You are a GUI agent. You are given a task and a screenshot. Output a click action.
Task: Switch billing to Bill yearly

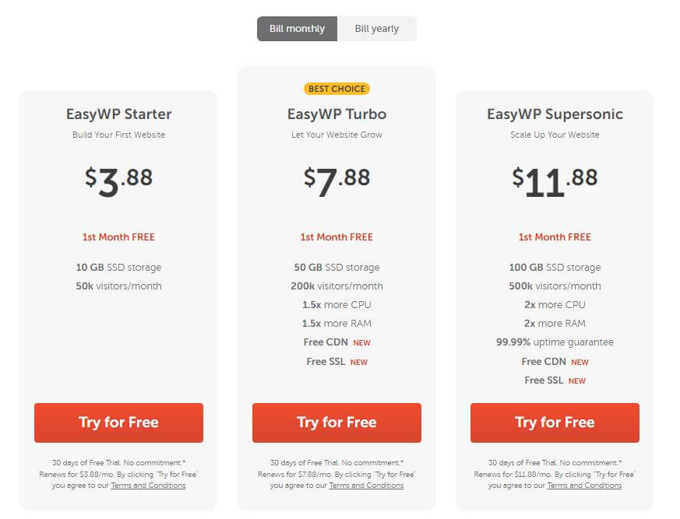377,29
